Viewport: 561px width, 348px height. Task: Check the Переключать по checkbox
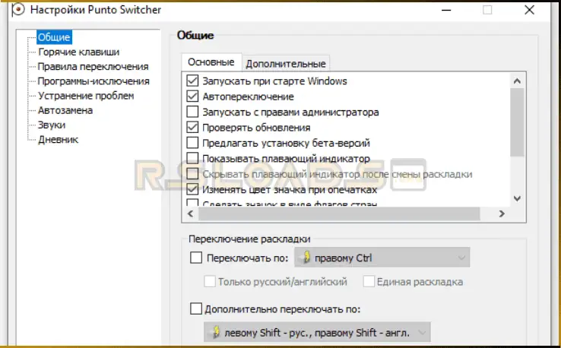197,258
